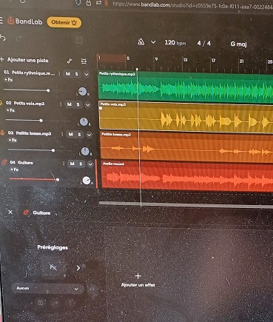Edit the 120 bpm tempo value
273x322 pixels.
click(175, 43)
